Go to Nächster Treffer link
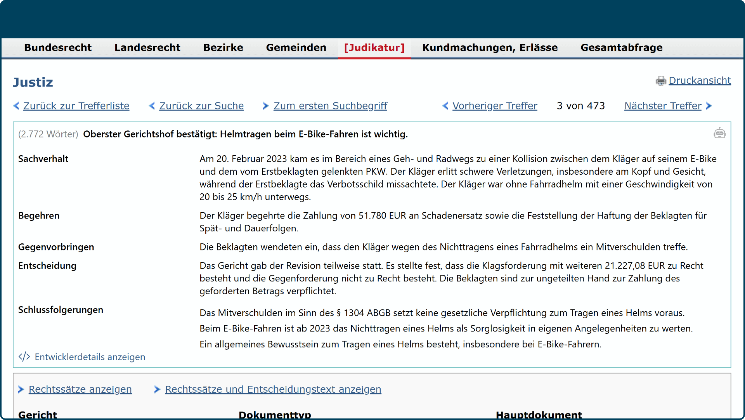The image size is (745, 420). coord(663,106)
